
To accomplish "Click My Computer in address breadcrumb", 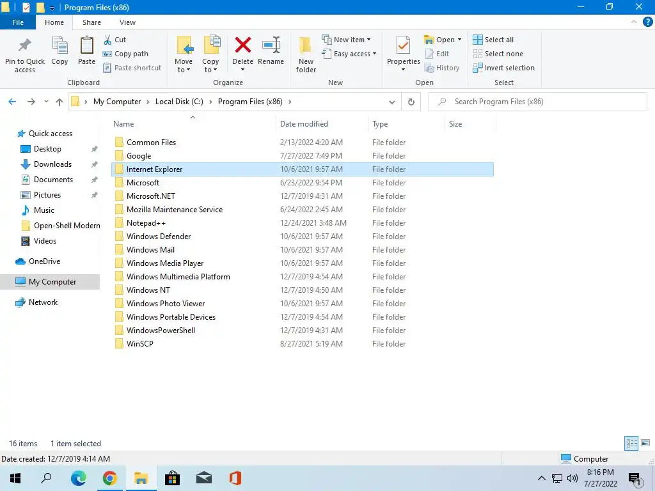I will point(117,102).
